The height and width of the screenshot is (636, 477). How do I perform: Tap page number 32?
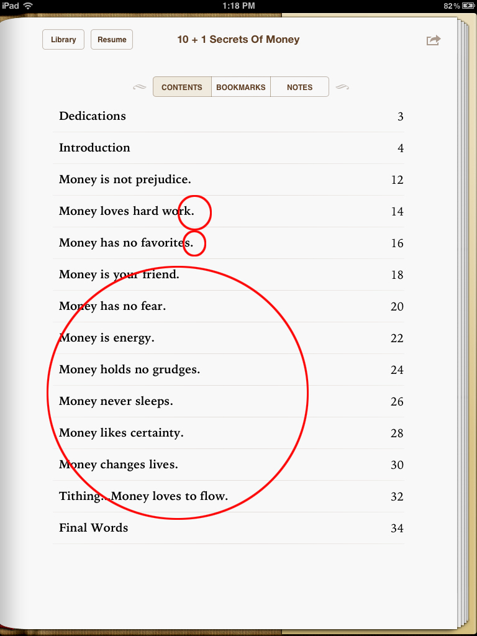coord(397,496)
